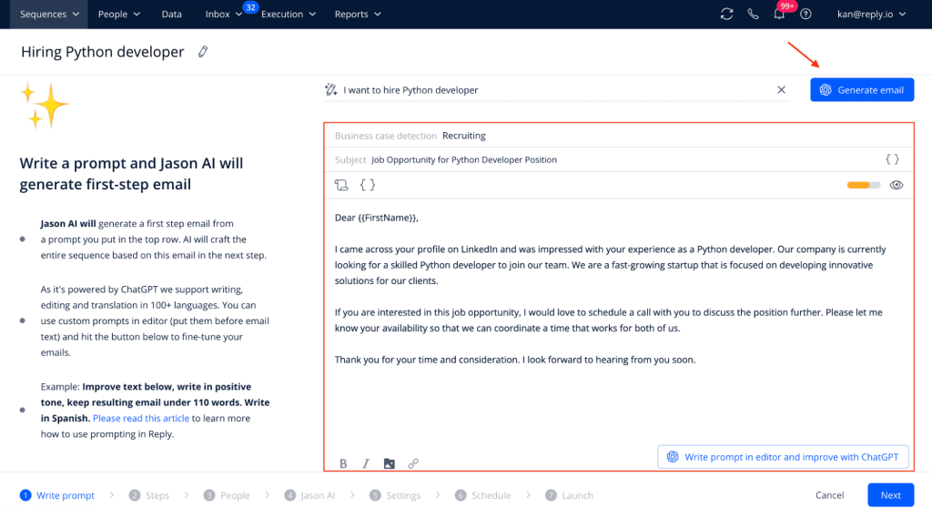932x508 pixels.
Task: Click in the email body editor
Action: coord(619,321)
